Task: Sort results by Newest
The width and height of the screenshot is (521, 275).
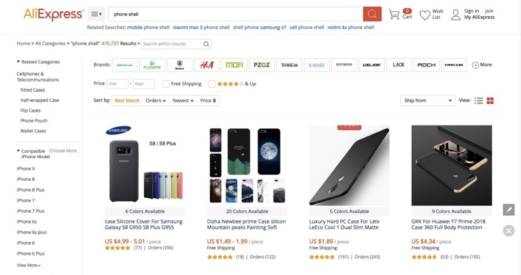Action: coord(183,100)
